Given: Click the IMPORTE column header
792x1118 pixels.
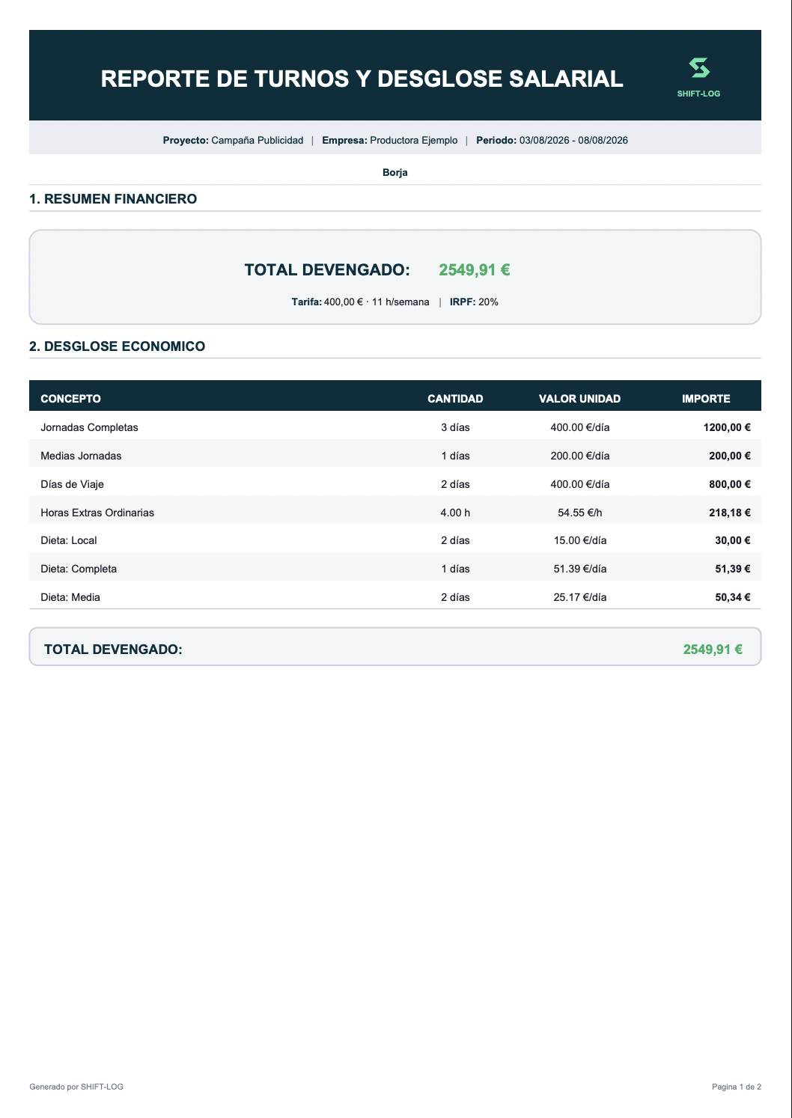Looking at the screenshot, I should click(x=706, y=399).
